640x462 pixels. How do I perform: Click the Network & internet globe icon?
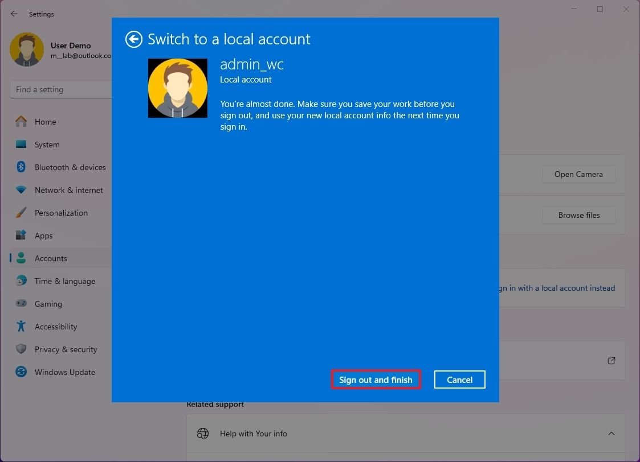(x=21, y=190)
